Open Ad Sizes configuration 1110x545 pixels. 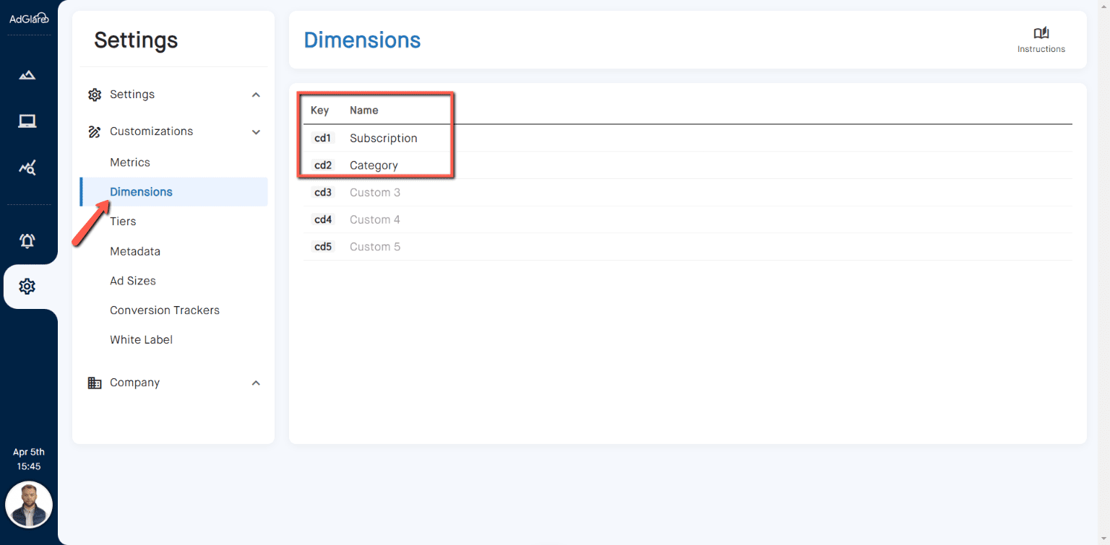[x=133, y=281]
